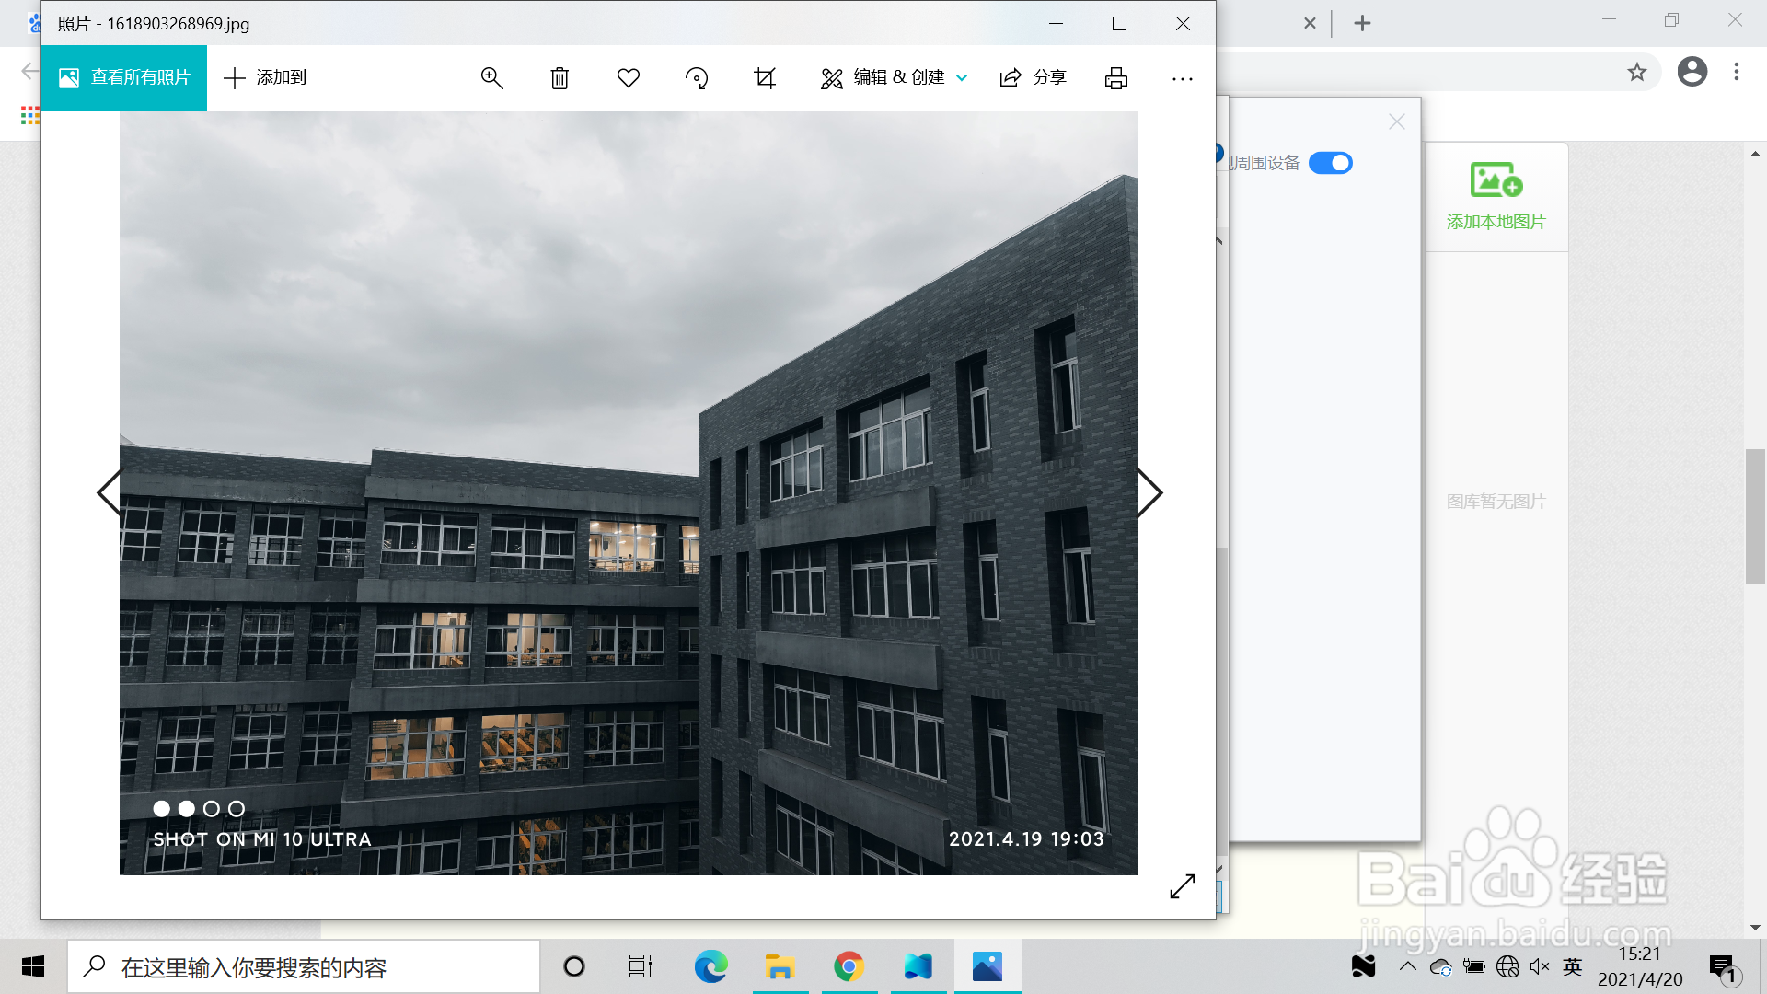Open the crop tool icon

point(765,78)
